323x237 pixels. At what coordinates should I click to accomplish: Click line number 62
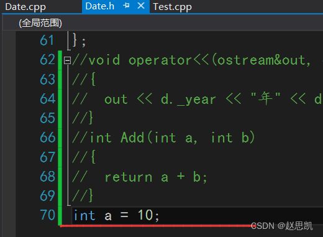click(x=47, y=60)
